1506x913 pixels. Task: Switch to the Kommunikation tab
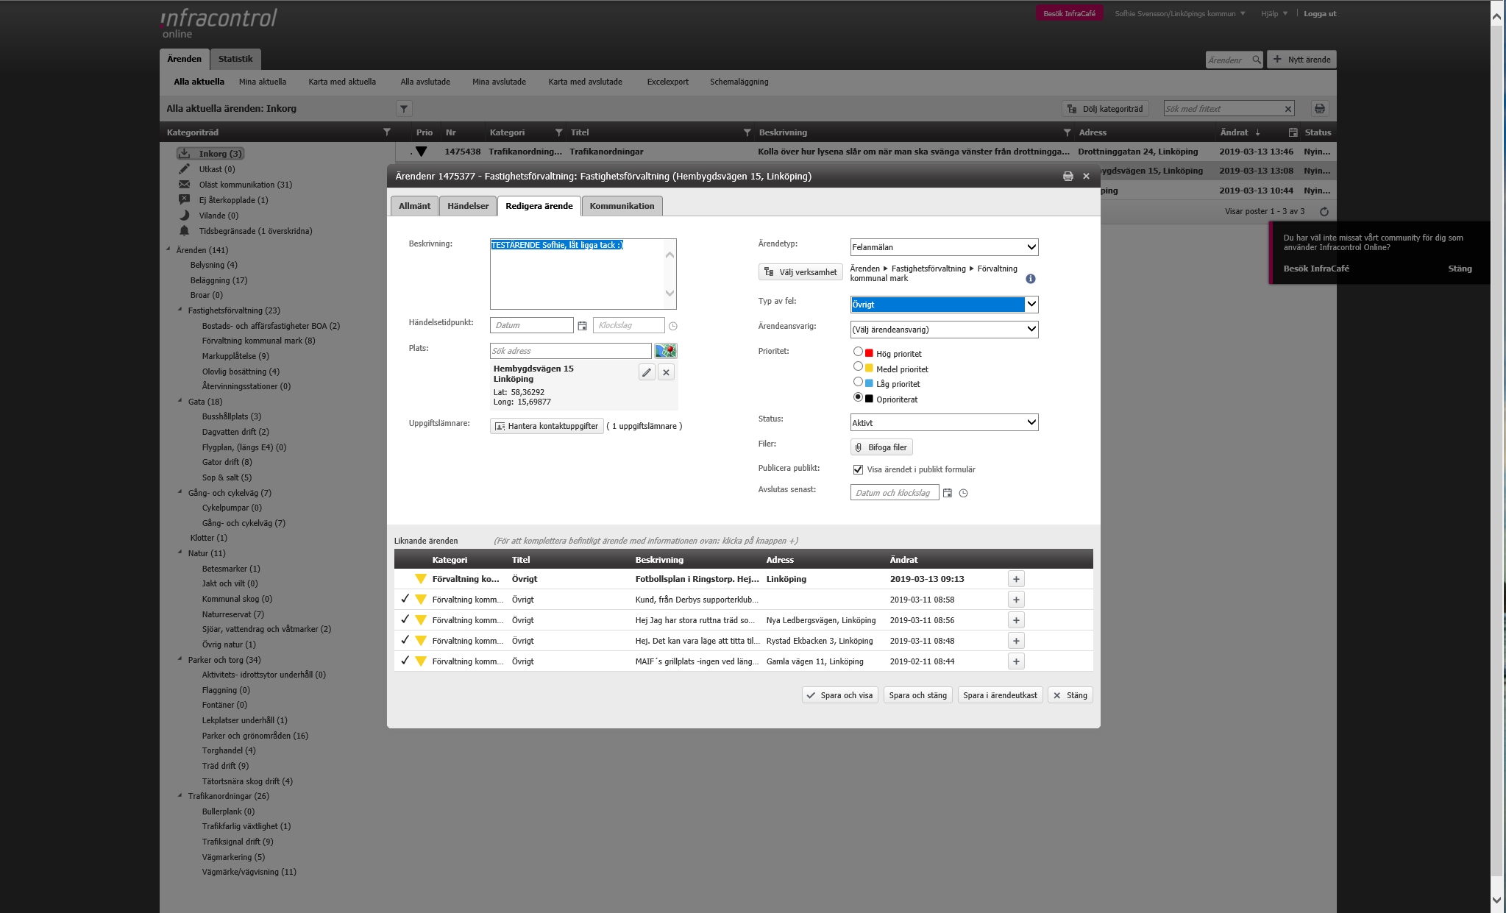coord(622,206)
